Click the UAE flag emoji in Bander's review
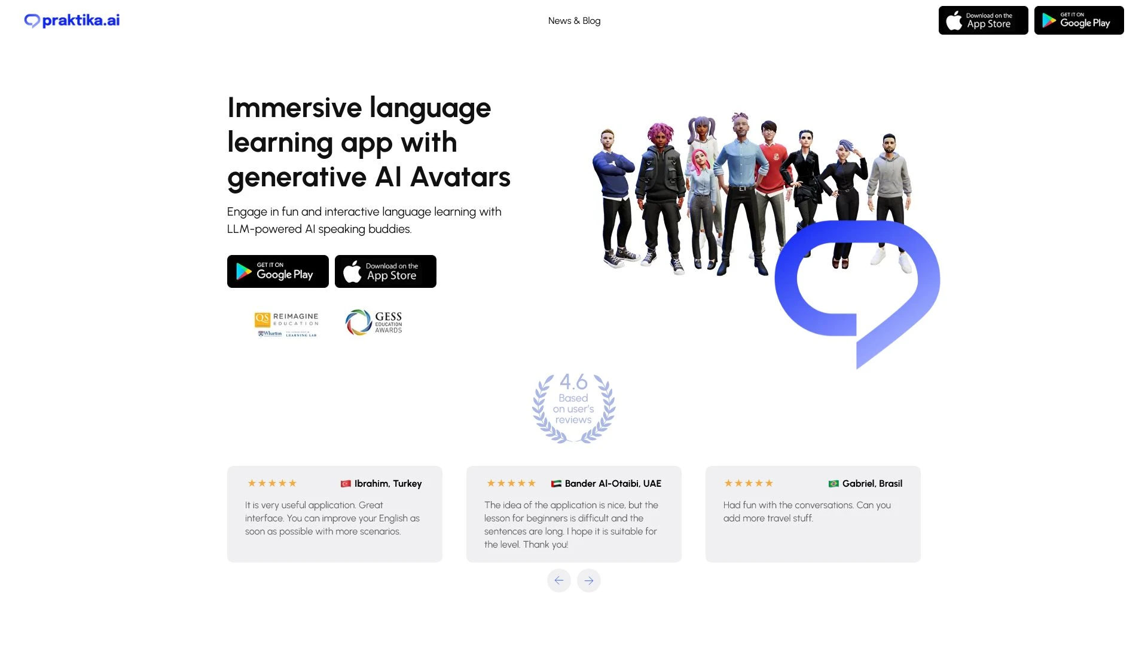The width and height of the screenshot is (1148, 645). coord(556,484)
